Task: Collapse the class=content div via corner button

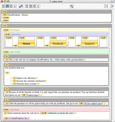Action: [x=109, y=51]
